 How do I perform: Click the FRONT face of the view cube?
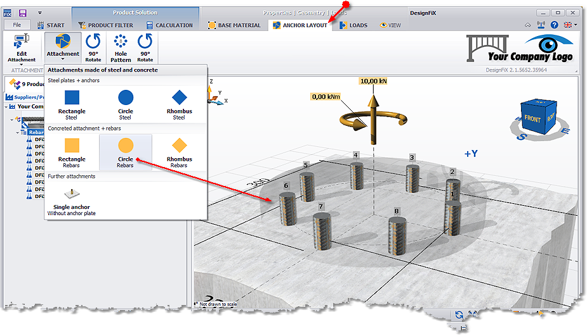[x=532, y=118]
